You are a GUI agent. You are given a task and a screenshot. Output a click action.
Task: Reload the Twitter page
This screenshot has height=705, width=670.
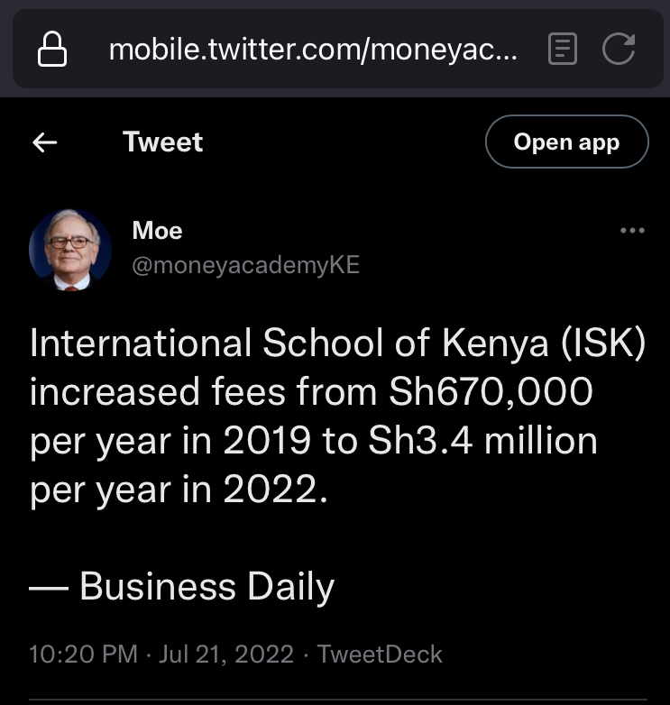[619, 50]
